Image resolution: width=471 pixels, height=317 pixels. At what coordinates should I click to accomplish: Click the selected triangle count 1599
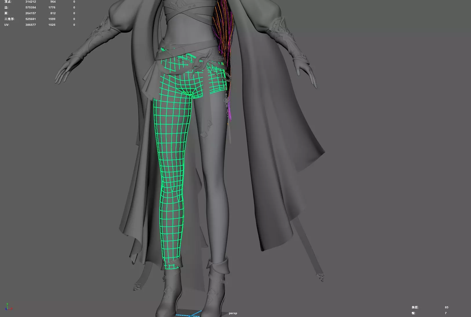click(52, 19)
